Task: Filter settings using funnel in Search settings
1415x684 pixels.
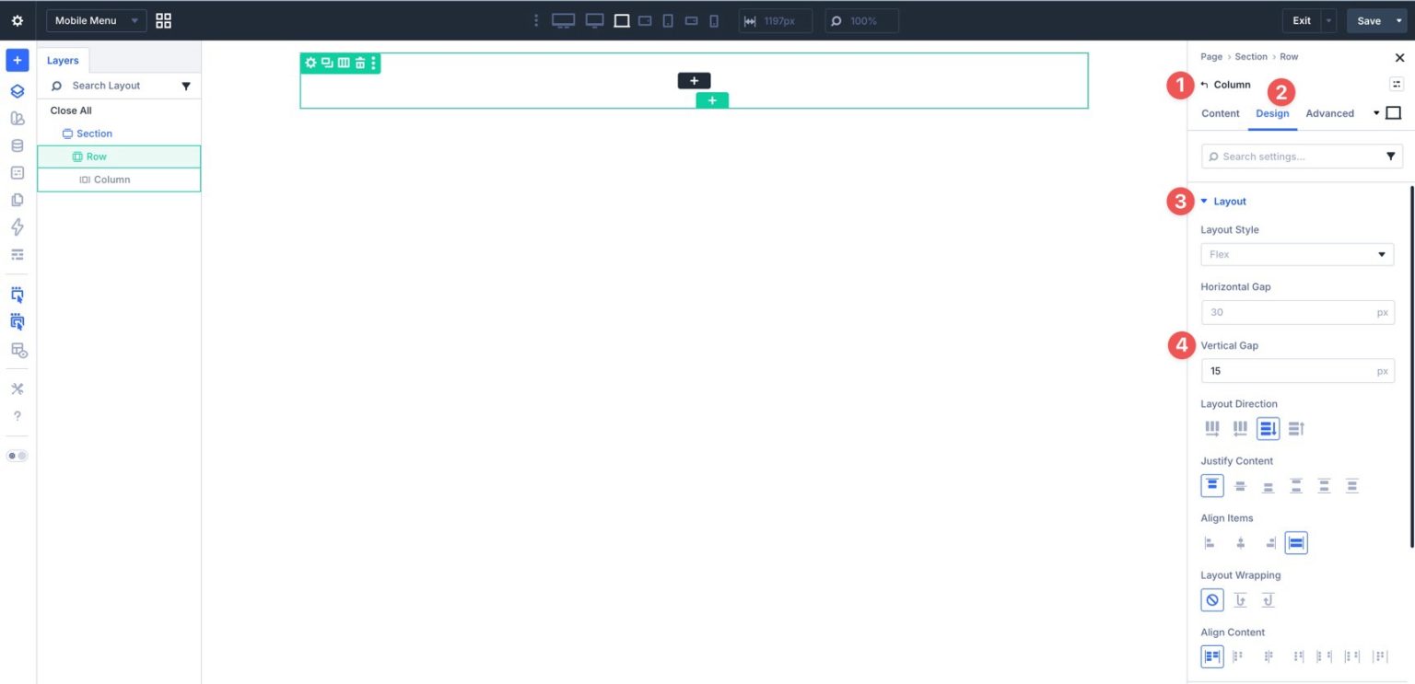Action: click(1390, 157)
